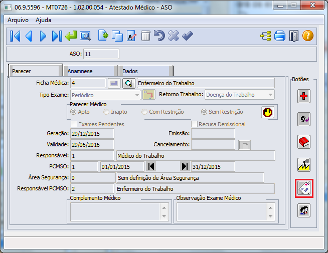Click the Médico do Trabalho description field

pyautogui.click(x=196, y=156)
